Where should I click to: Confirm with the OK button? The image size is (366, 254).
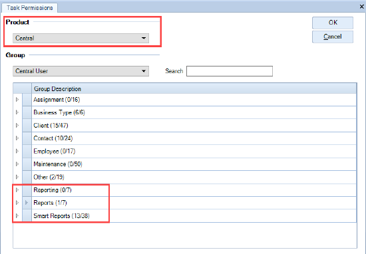333,23
